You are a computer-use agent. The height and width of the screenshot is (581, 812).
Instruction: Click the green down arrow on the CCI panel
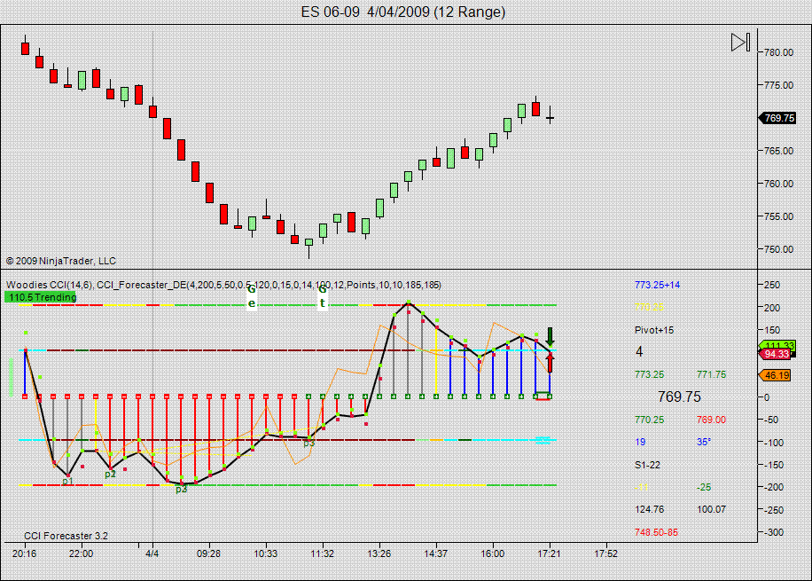click(550, 337)
